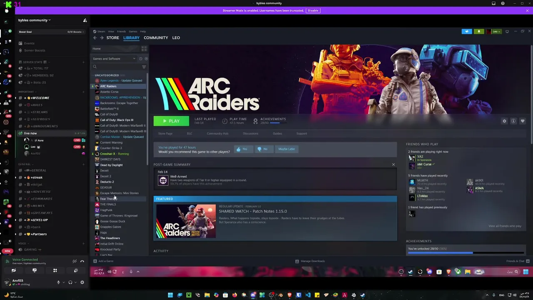Choose Maybe Later for recommendation

point(286,149)
